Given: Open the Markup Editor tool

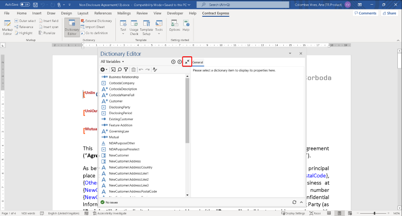Looking at the screenshot, I should (7, 29).
